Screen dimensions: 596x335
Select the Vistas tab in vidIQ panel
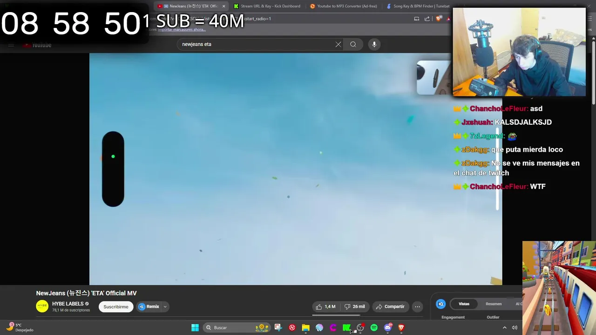(464, 304)
